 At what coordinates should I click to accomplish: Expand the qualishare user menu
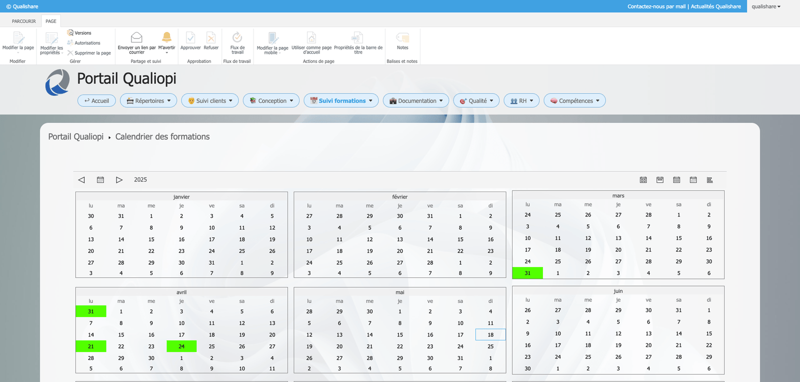(x=765, y=6)
